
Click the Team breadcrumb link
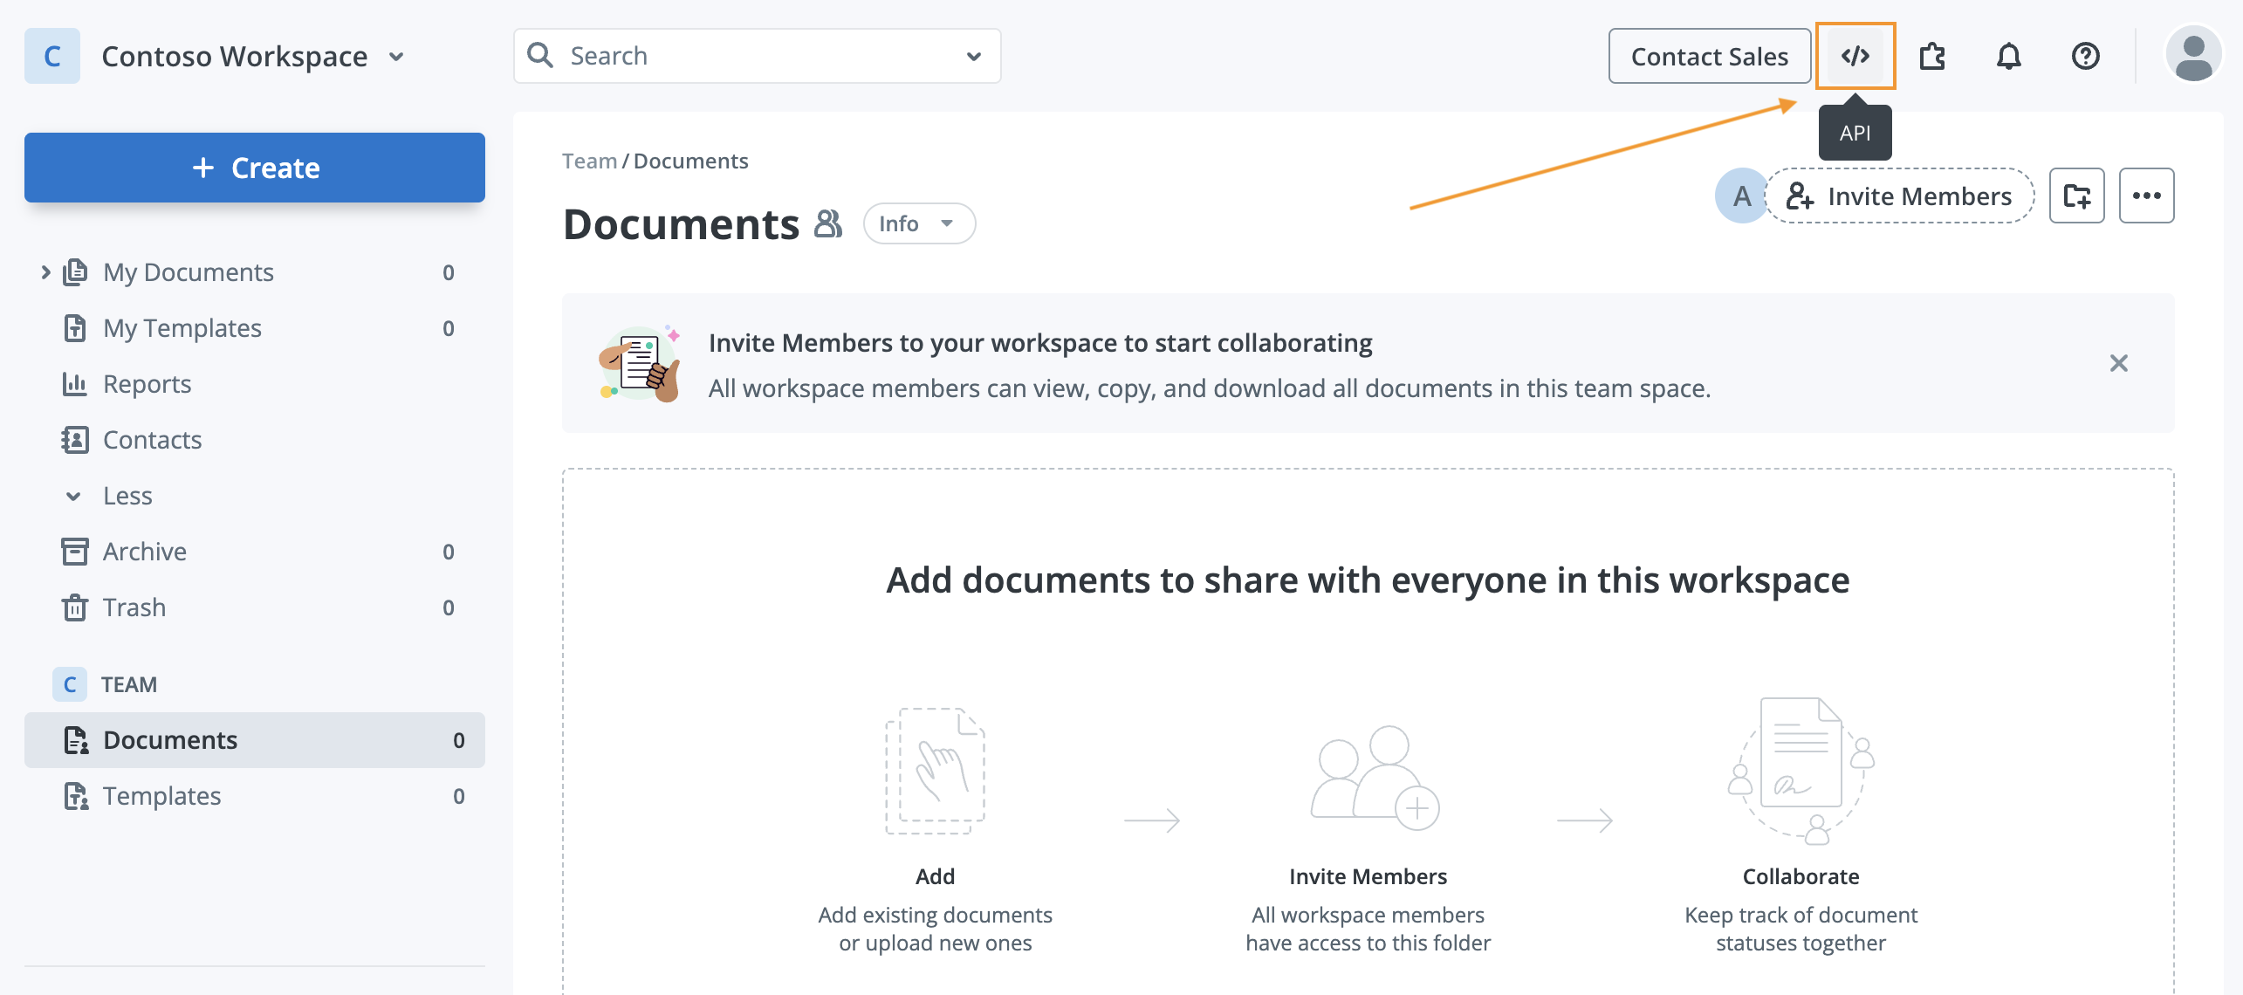[x=589, y=161]
